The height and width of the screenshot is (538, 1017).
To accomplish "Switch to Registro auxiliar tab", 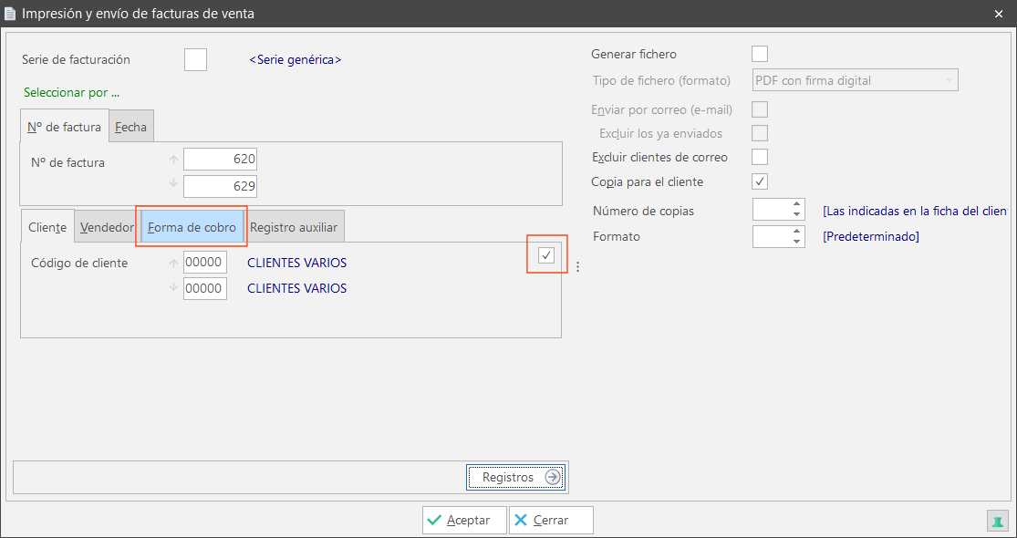I will [294, 228].
